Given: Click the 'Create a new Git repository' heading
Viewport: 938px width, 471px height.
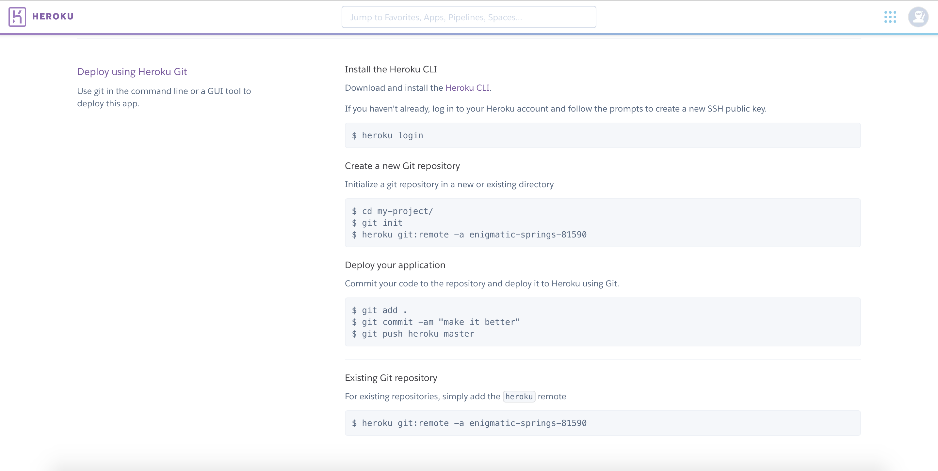Looking at the screenshot, I should pyautogui.click(x=402, y=166).
